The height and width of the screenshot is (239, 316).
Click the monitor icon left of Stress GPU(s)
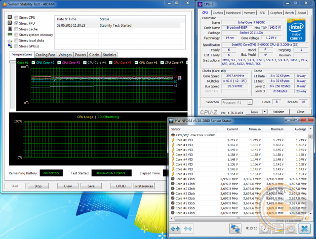pos(10,46)
